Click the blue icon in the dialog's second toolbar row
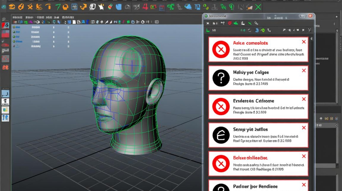Viewport: 342px width, 191px height. pyautogui.click(x=257, y=30)
